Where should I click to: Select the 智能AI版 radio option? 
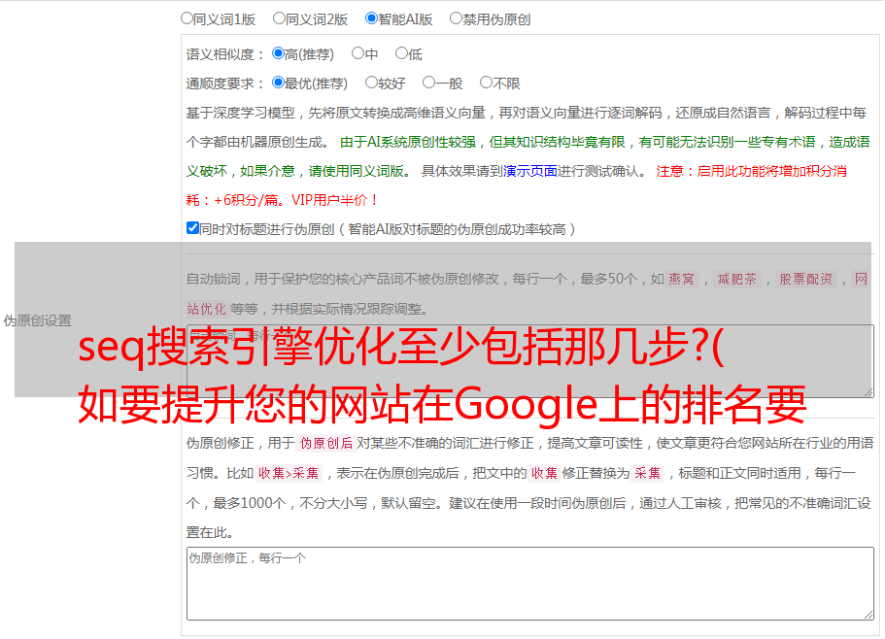coord(371,18)
